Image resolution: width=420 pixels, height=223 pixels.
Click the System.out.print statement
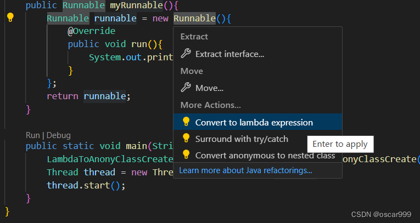point(131,57)
